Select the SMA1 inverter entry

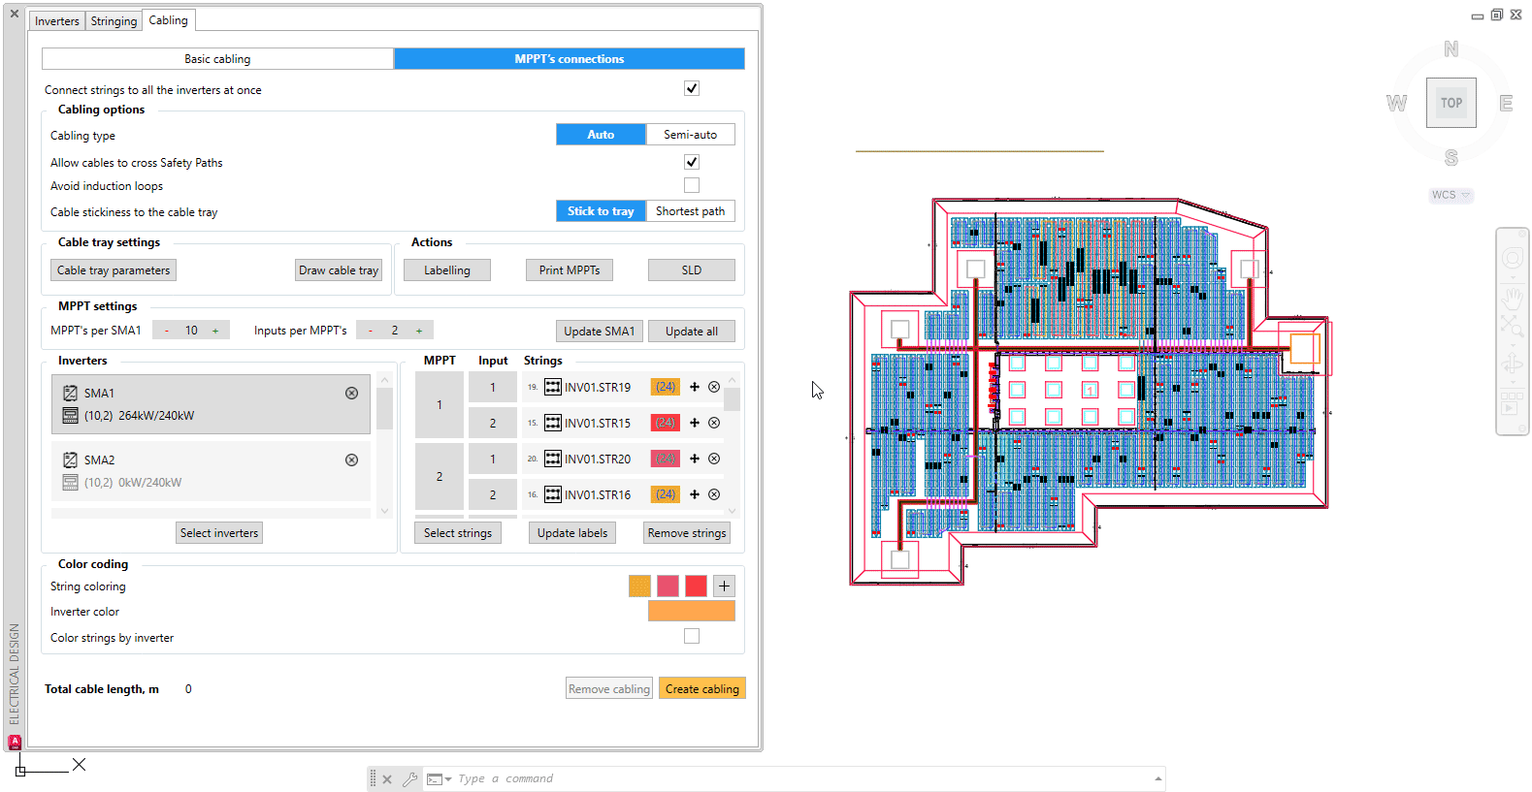pyautogui.click(x=211, y=404)
